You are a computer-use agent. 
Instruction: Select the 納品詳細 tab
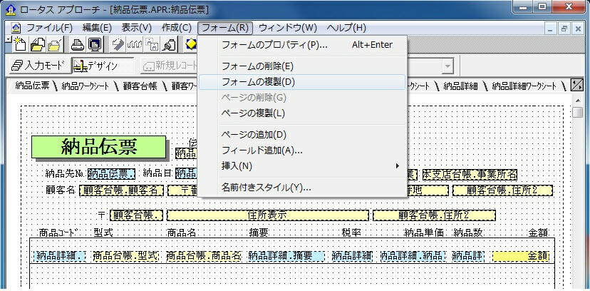coord(460,86)
